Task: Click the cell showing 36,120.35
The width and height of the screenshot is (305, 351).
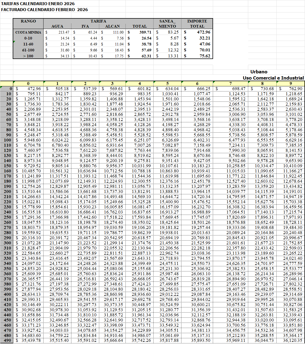Action: click(293, 340)
